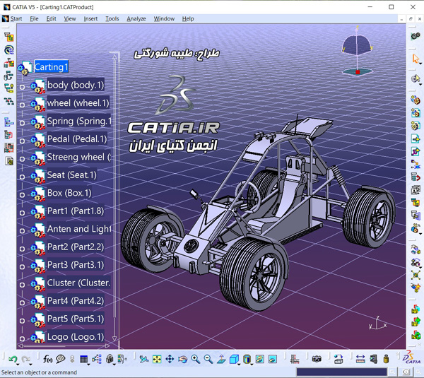This screenshot has height=378, width=424.
Task: Click the Measure Inertia weight icon
Action: pyautogui.click(x=386, y=359)
